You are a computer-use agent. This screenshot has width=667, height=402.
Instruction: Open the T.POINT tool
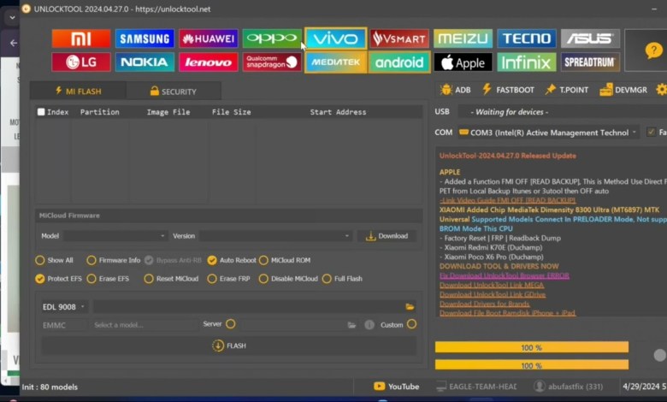click(x=567, y=90)
